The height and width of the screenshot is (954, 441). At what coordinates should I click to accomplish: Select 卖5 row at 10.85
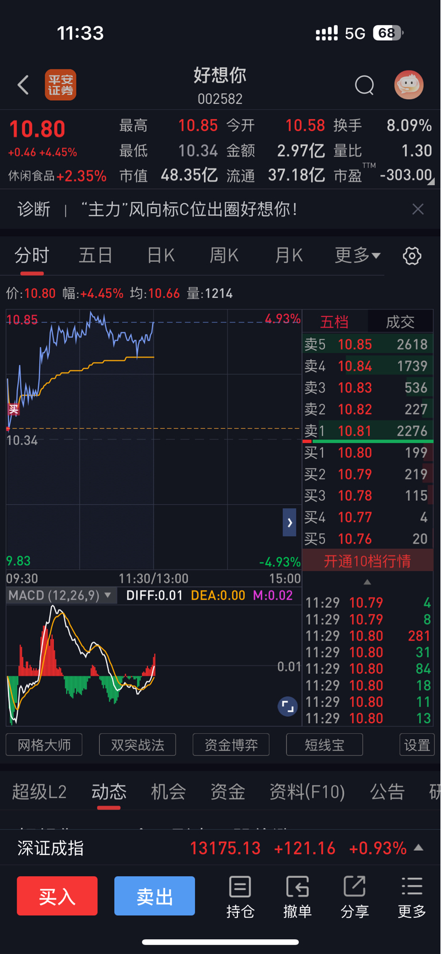coord(368,344)
